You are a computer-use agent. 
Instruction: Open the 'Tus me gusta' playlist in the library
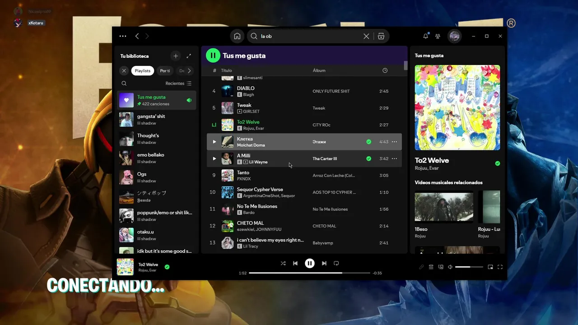point(157,100)
